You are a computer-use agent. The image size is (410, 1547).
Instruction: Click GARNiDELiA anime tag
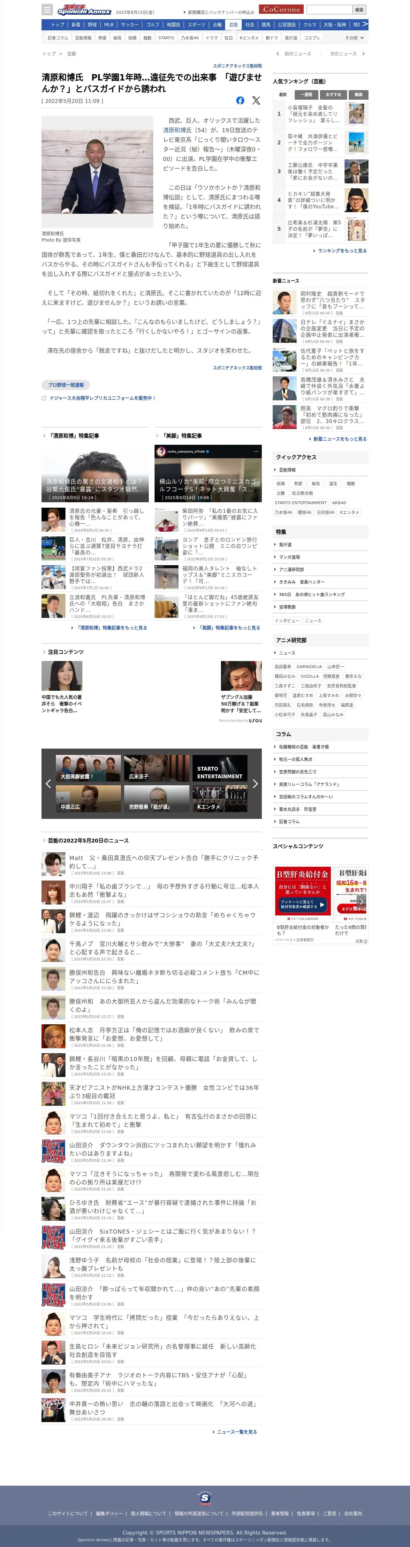click(x=309, y=666)
